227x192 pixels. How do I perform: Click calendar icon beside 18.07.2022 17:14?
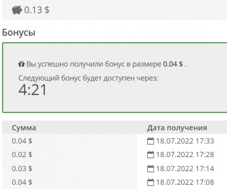150,168
